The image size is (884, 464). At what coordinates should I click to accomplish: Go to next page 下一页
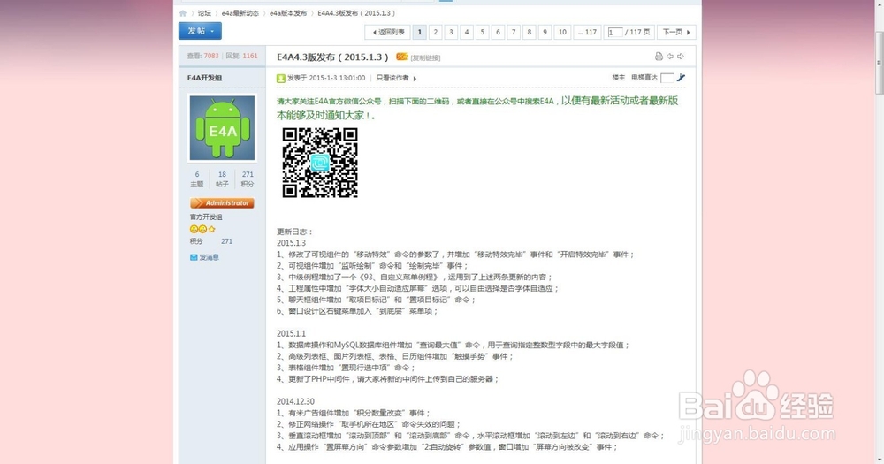(676, 32)
